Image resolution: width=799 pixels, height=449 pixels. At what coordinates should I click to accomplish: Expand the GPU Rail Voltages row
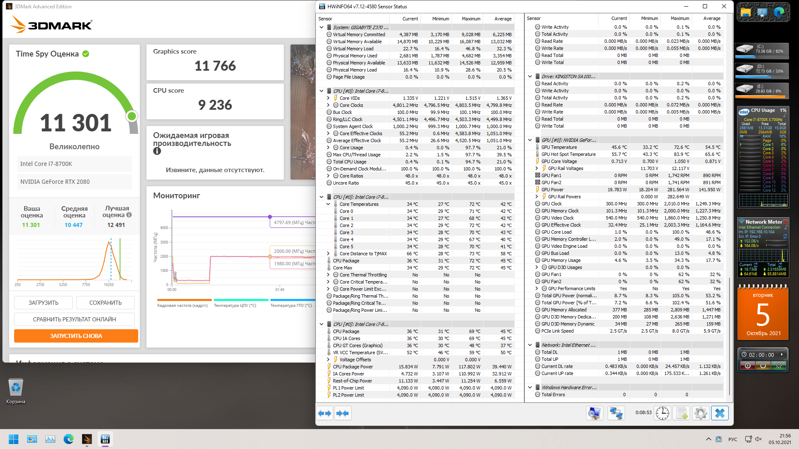[536, 168]
